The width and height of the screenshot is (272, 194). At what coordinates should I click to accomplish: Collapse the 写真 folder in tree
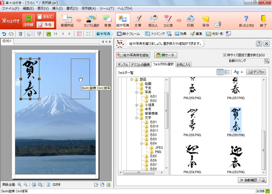click(136, 92)
